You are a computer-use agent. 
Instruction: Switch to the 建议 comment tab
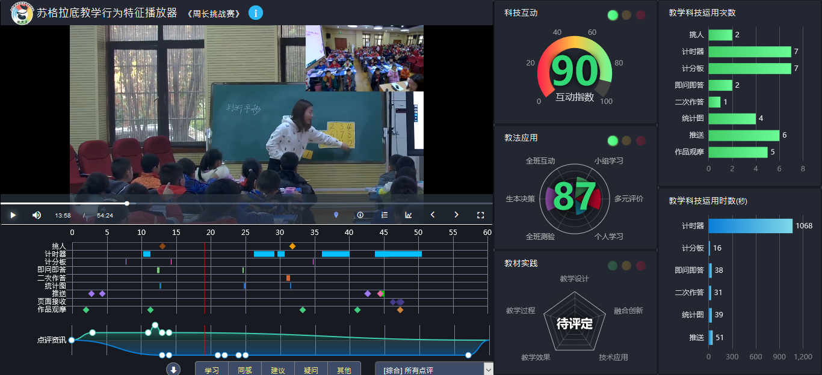pos(278,370)
